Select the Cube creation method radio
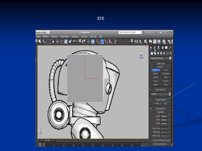This screenshot has height=151, width=202. point(154,103)
